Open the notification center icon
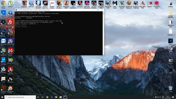This screenshot has height=99, width=176. pos(173,97)
